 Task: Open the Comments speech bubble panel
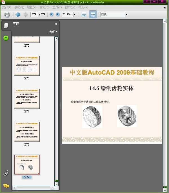[6, 186]
